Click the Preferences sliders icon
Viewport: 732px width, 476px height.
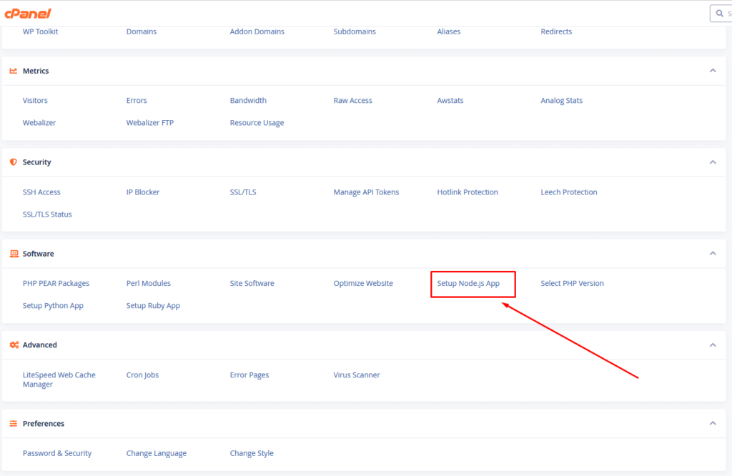tap(13, 423)
